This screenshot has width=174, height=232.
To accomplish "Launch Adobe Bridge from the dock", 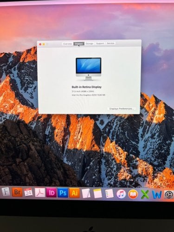I will coord(17,192).
